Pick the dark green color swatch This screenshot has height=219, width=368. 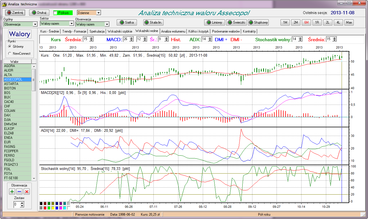[x=49, y=204]
